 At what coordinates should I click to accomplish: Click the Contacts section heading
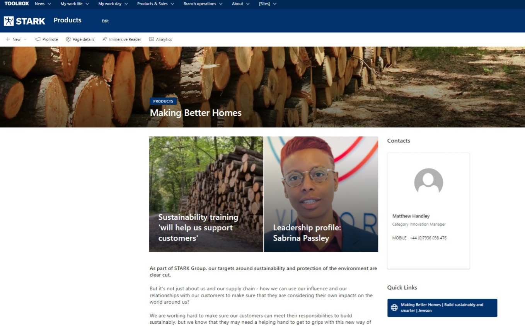[399, 141]
